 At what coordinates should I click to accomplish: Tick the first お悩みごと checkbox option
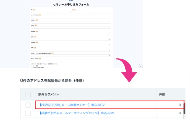(x=32, y=66)
